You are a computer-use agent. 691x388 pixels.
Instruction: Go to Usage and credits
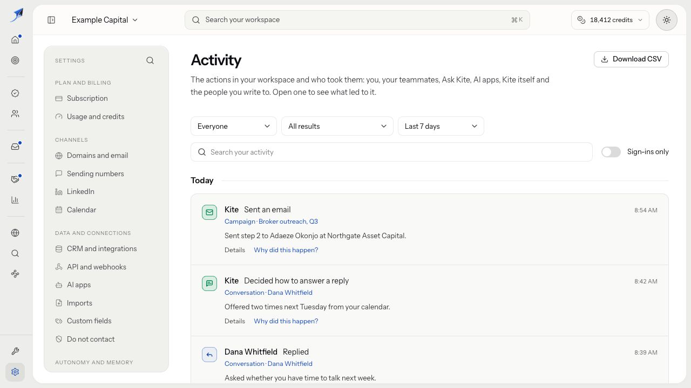pyautogui.click(x=106, y=116)
